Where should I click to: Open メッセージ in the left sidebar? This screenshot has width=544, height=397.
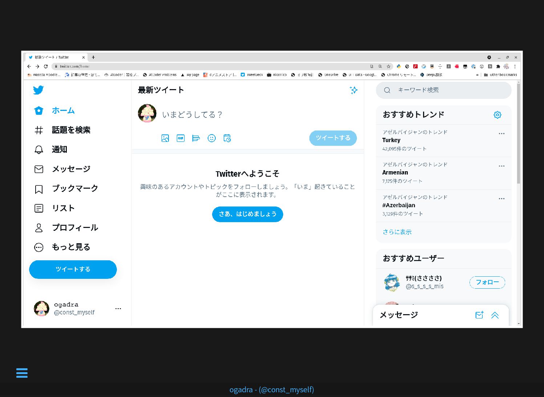coord(62,169)
